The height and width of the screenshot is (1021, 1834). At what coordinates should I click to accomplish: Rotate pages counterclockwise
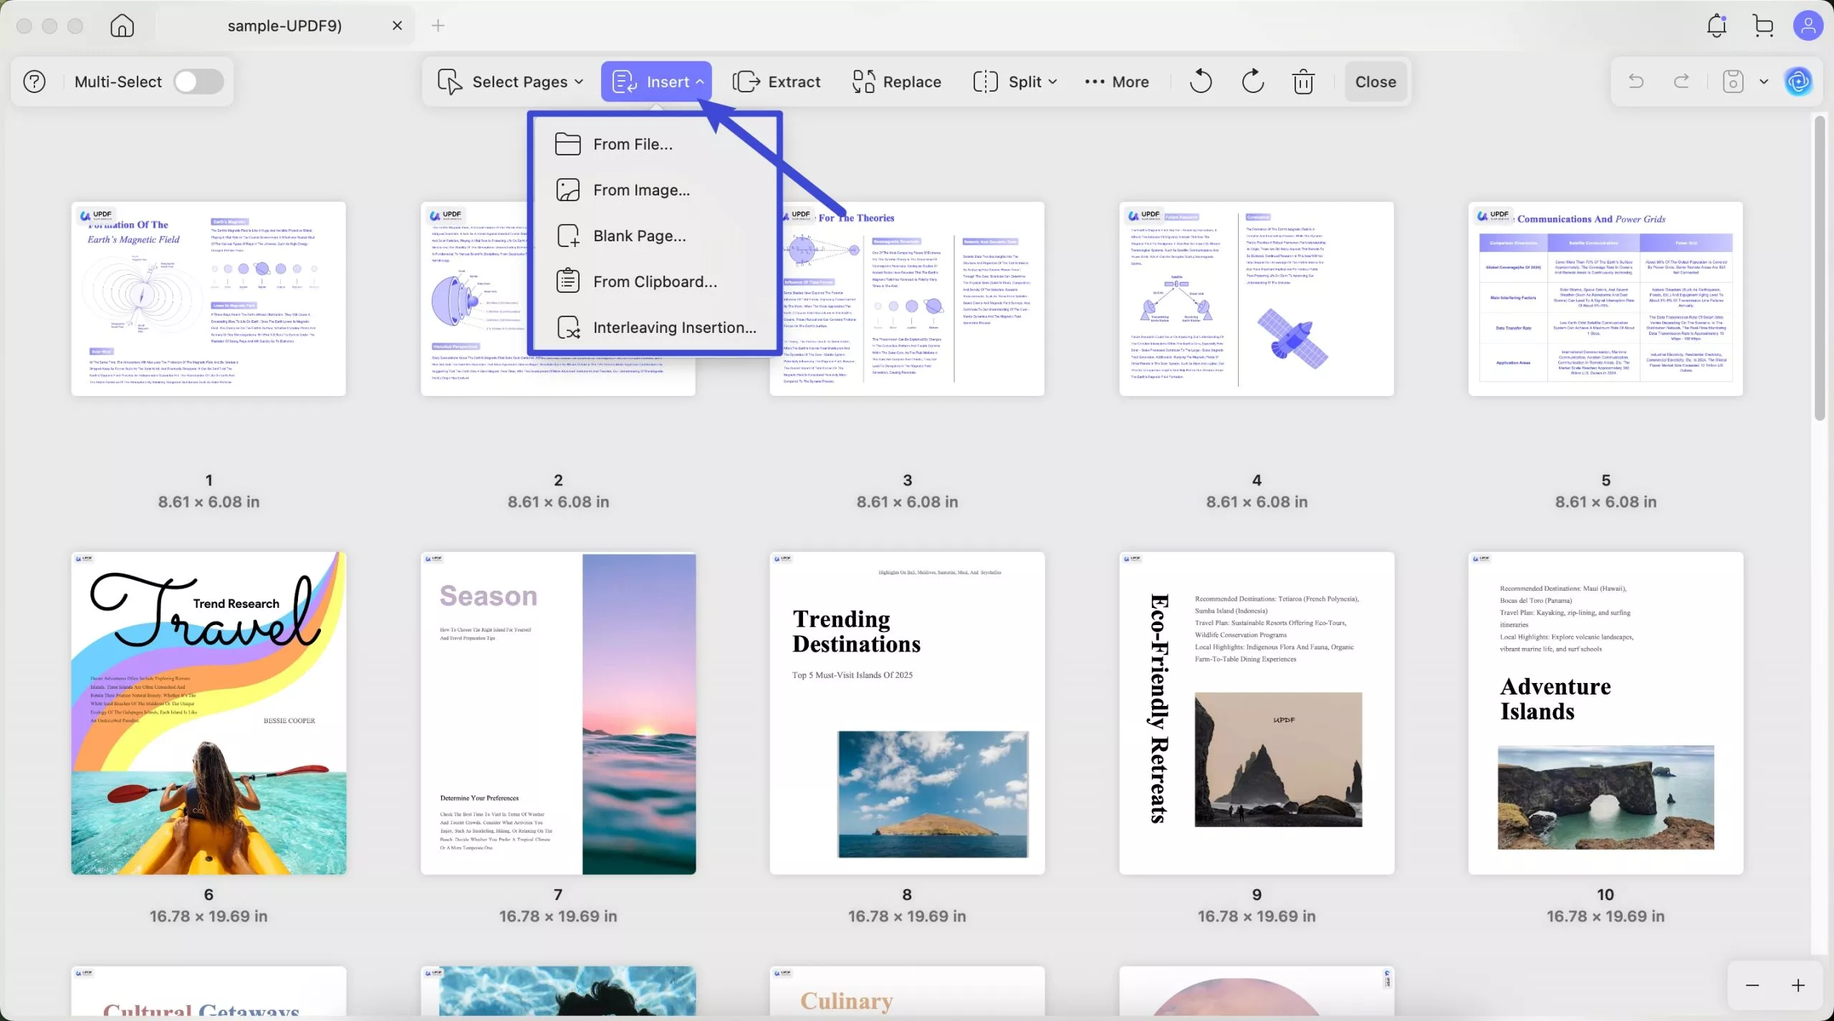coord(1201,82)
